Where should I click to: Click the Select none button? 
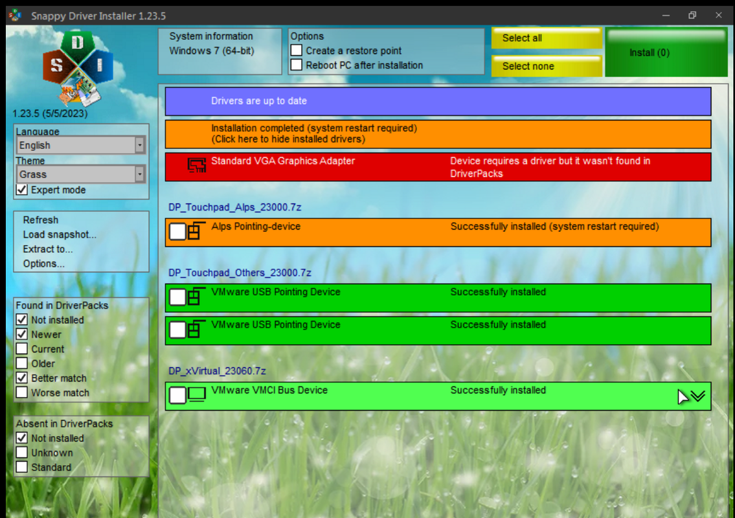coord(547,66)
